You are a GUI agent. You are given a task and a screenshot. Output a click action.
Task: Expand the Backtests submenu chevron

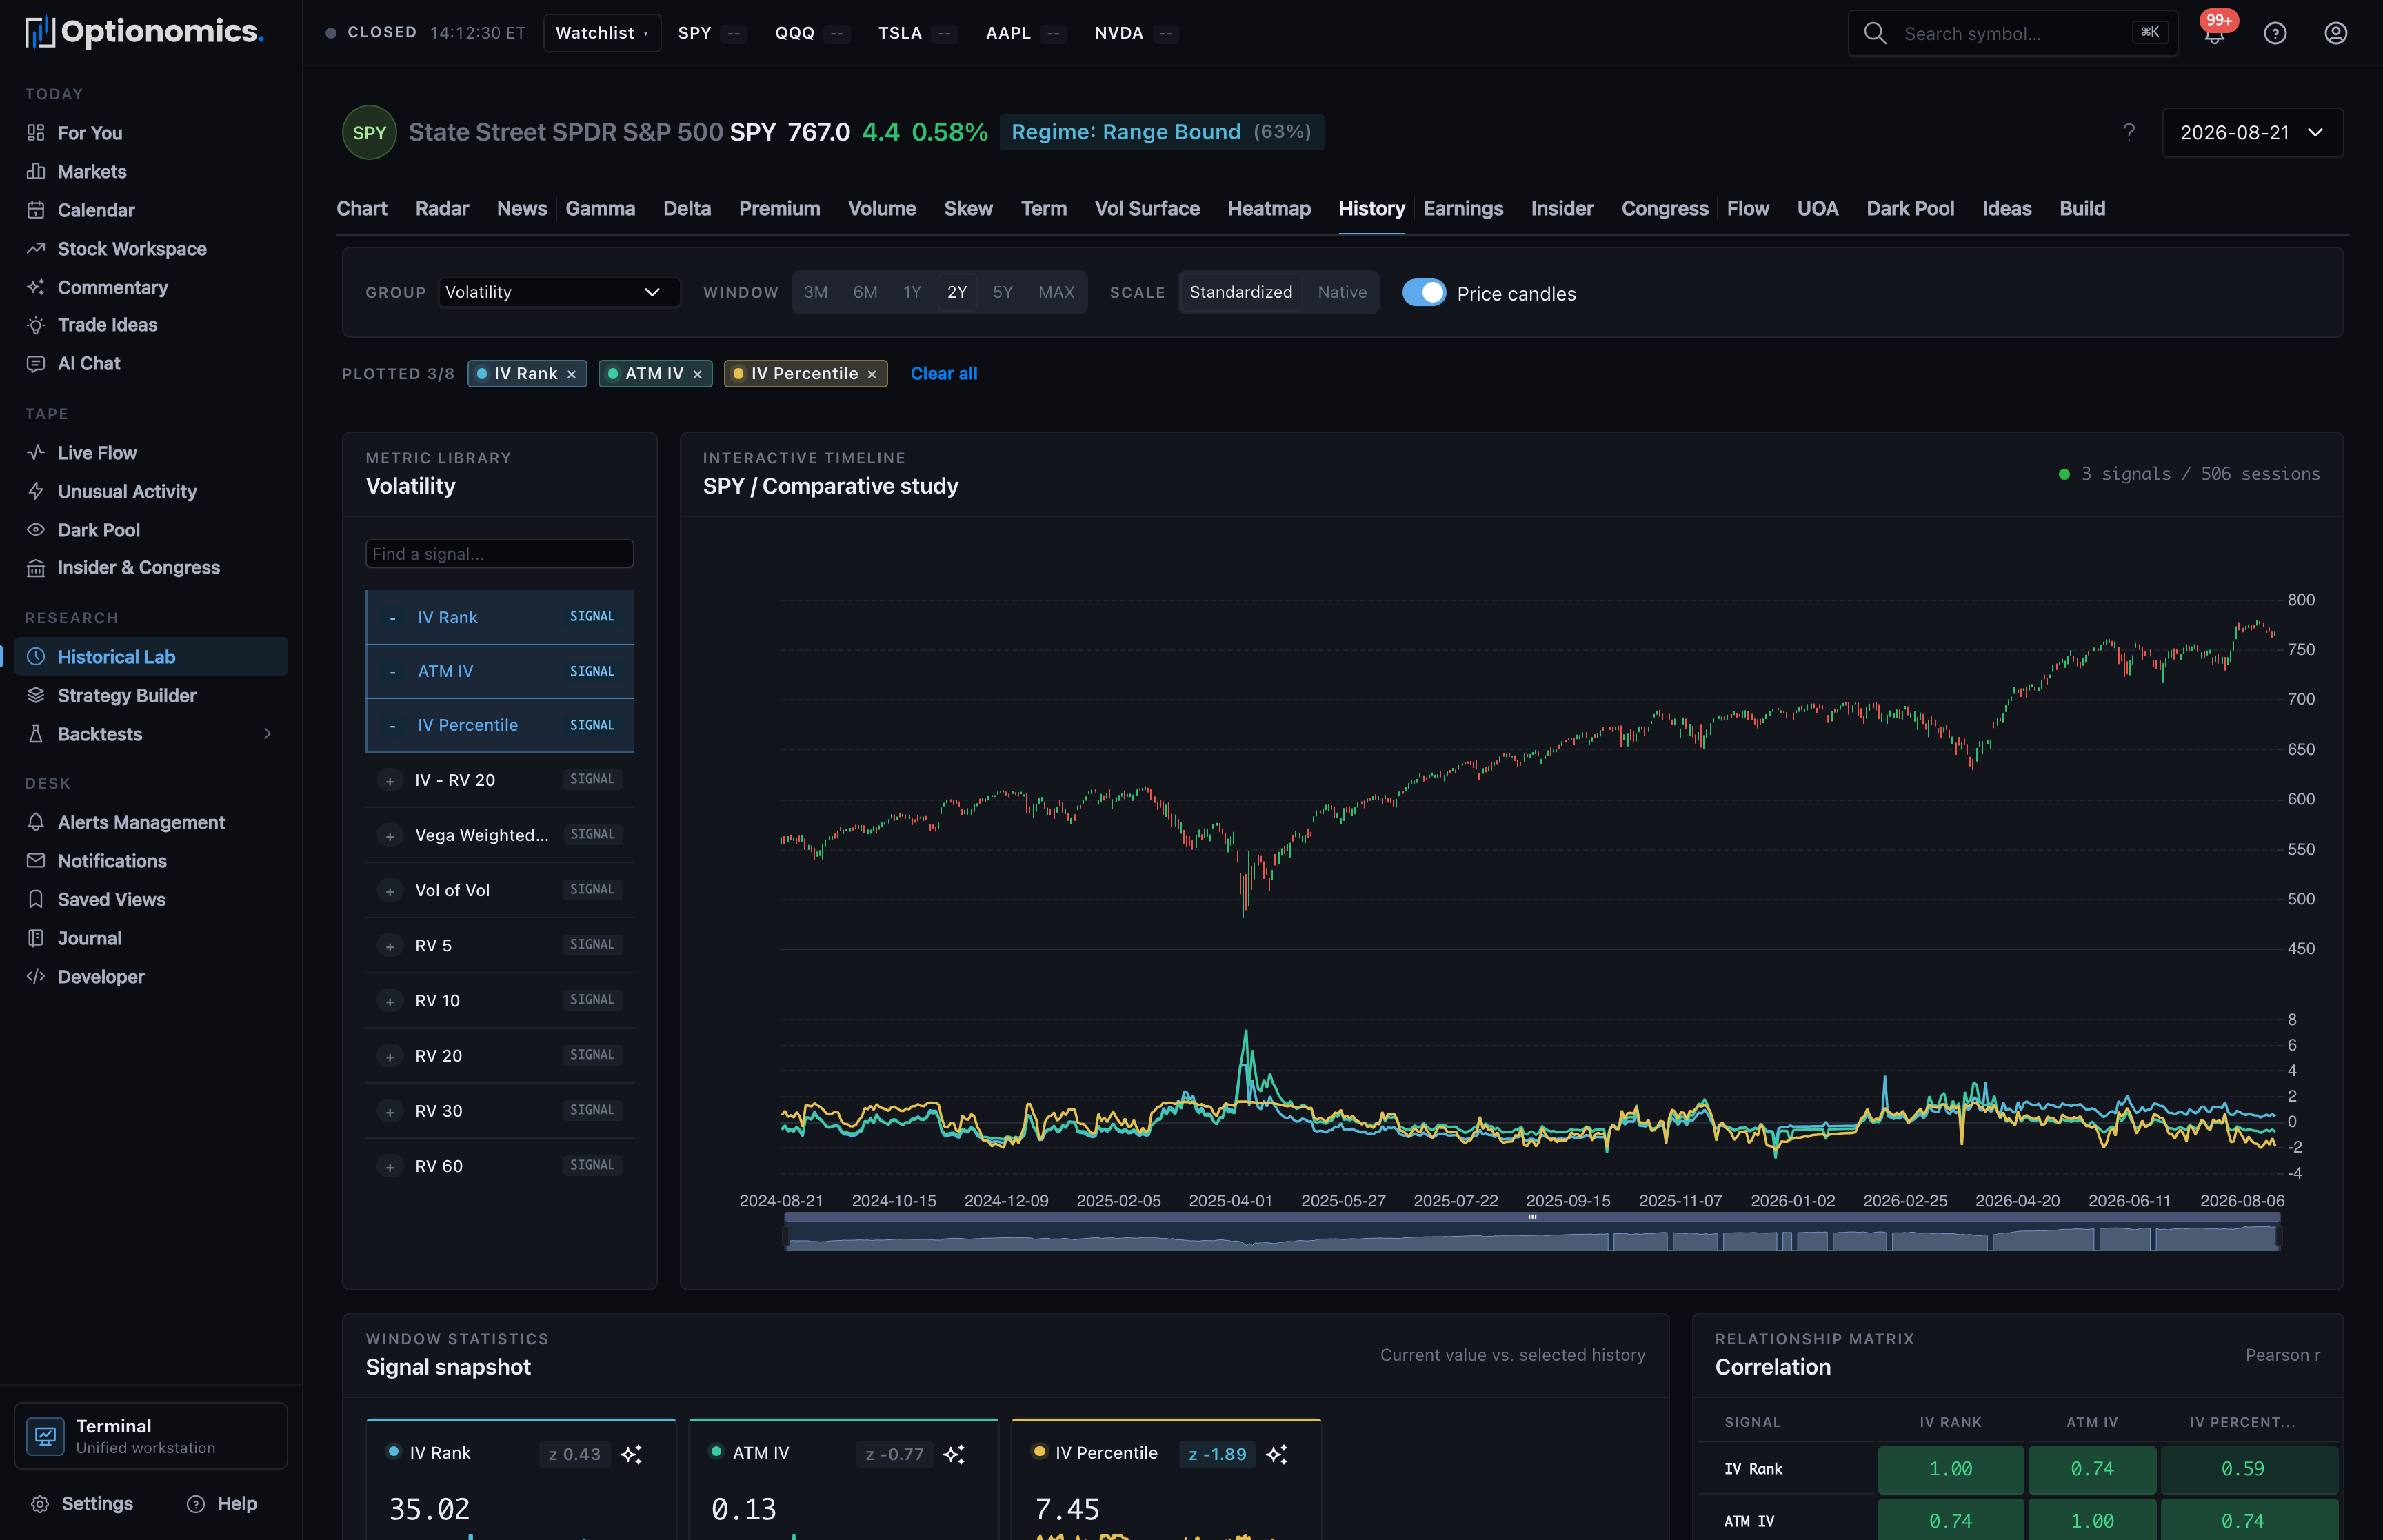pyautogui.click(x=267, y=734)
